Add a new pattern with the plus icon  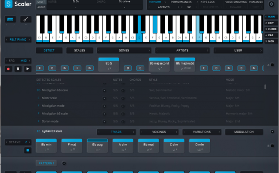pyautogui.click(x=64, y=163)
